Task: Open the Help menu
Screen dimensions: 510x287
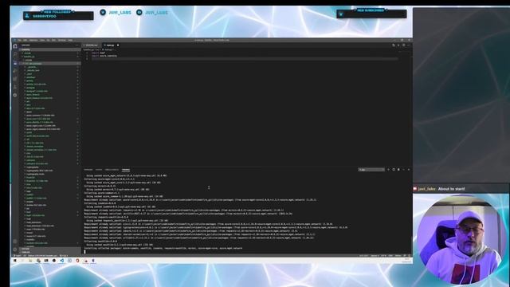Action: pos(70,40)
